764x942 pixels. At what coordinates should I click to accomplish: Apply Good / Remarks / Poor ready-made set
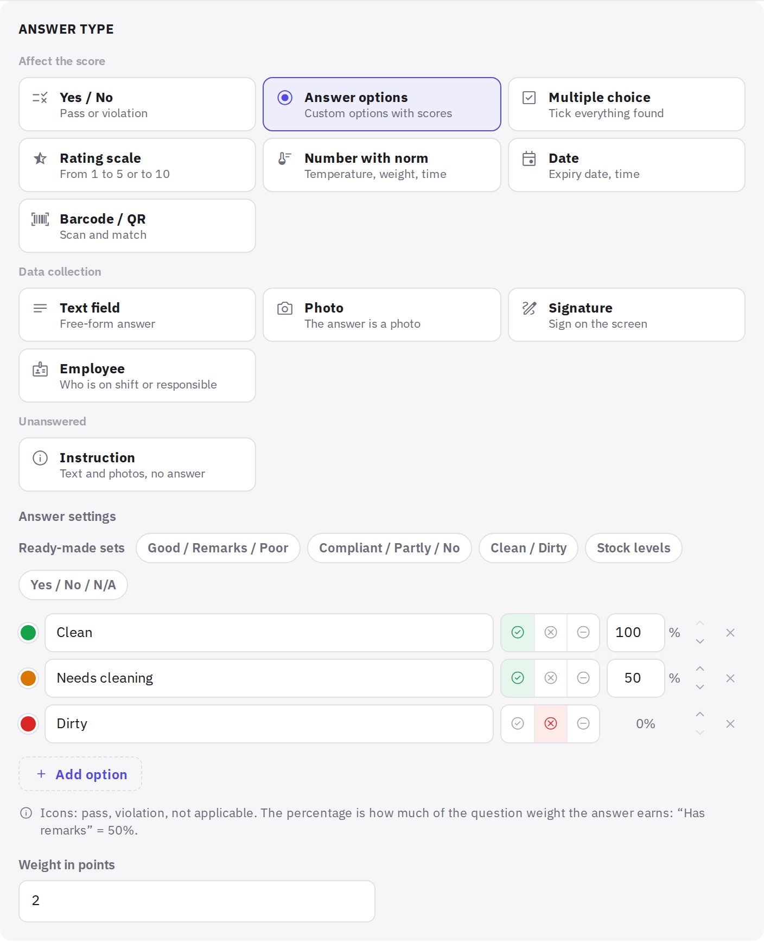218,548
